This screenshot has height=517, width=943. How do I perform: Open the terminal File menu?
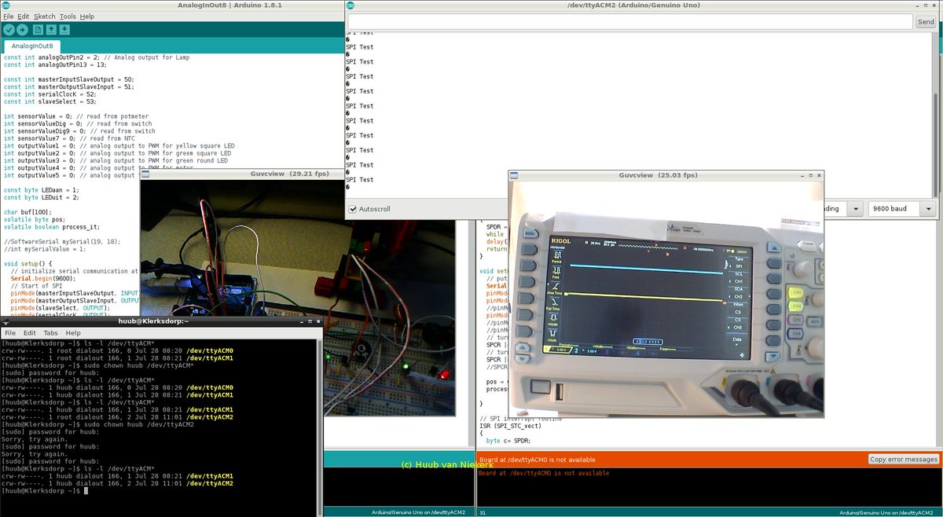tap(10, 333)
